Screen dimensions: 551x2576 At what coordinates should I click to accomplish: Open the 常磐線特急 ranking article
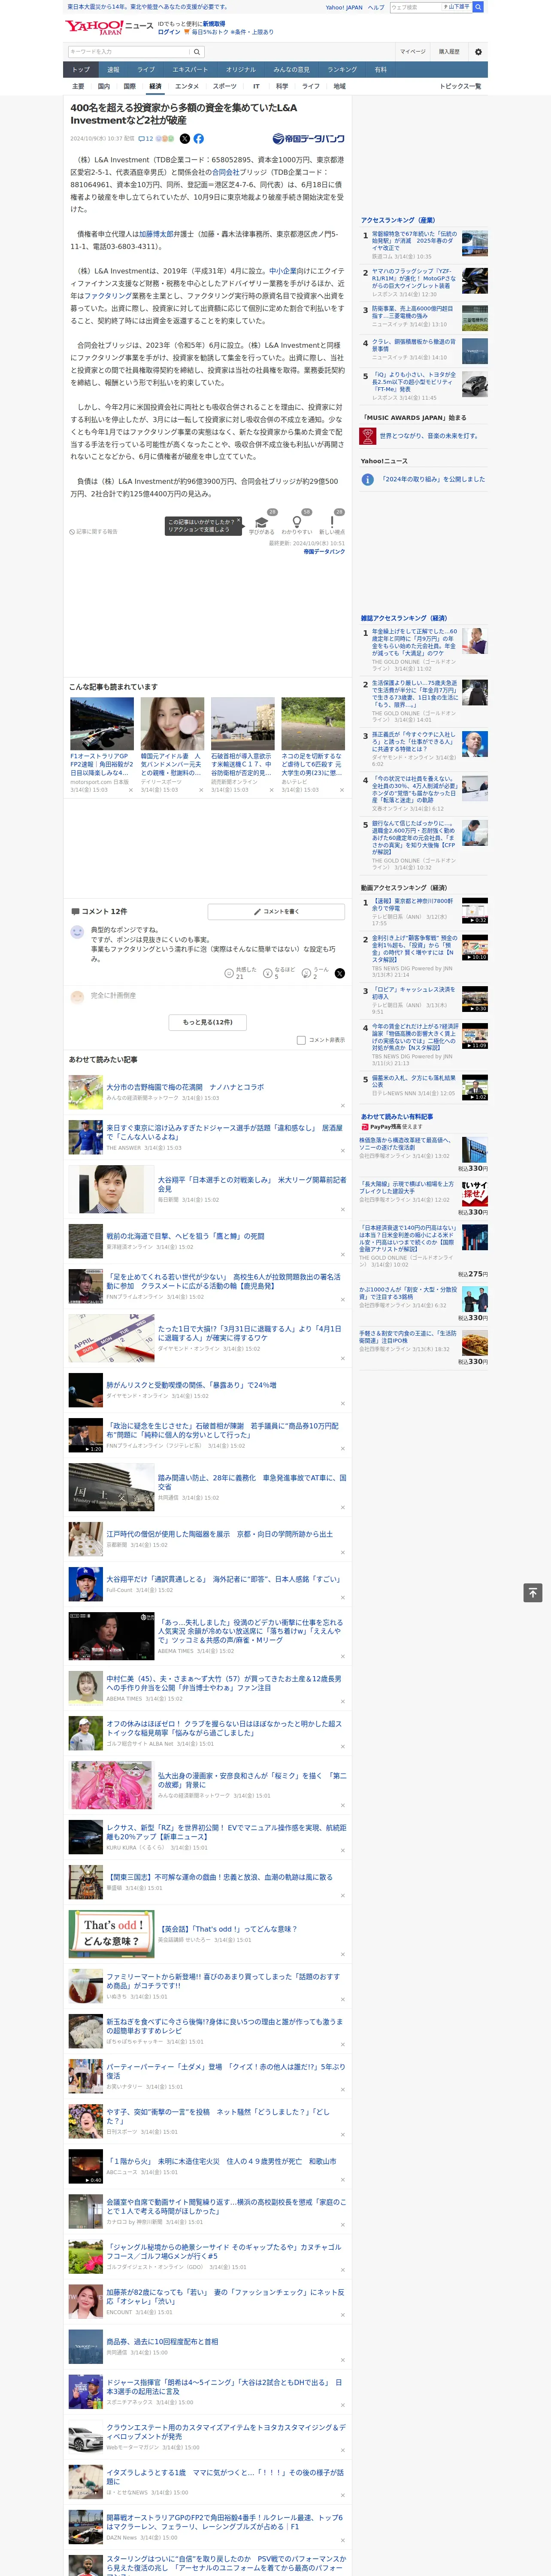(x=414, y=241)
